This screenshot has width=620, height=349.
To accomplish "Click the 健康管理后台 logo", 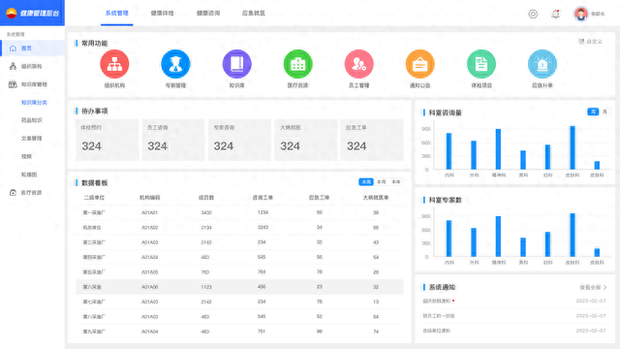I will click(x=32, y=13).
